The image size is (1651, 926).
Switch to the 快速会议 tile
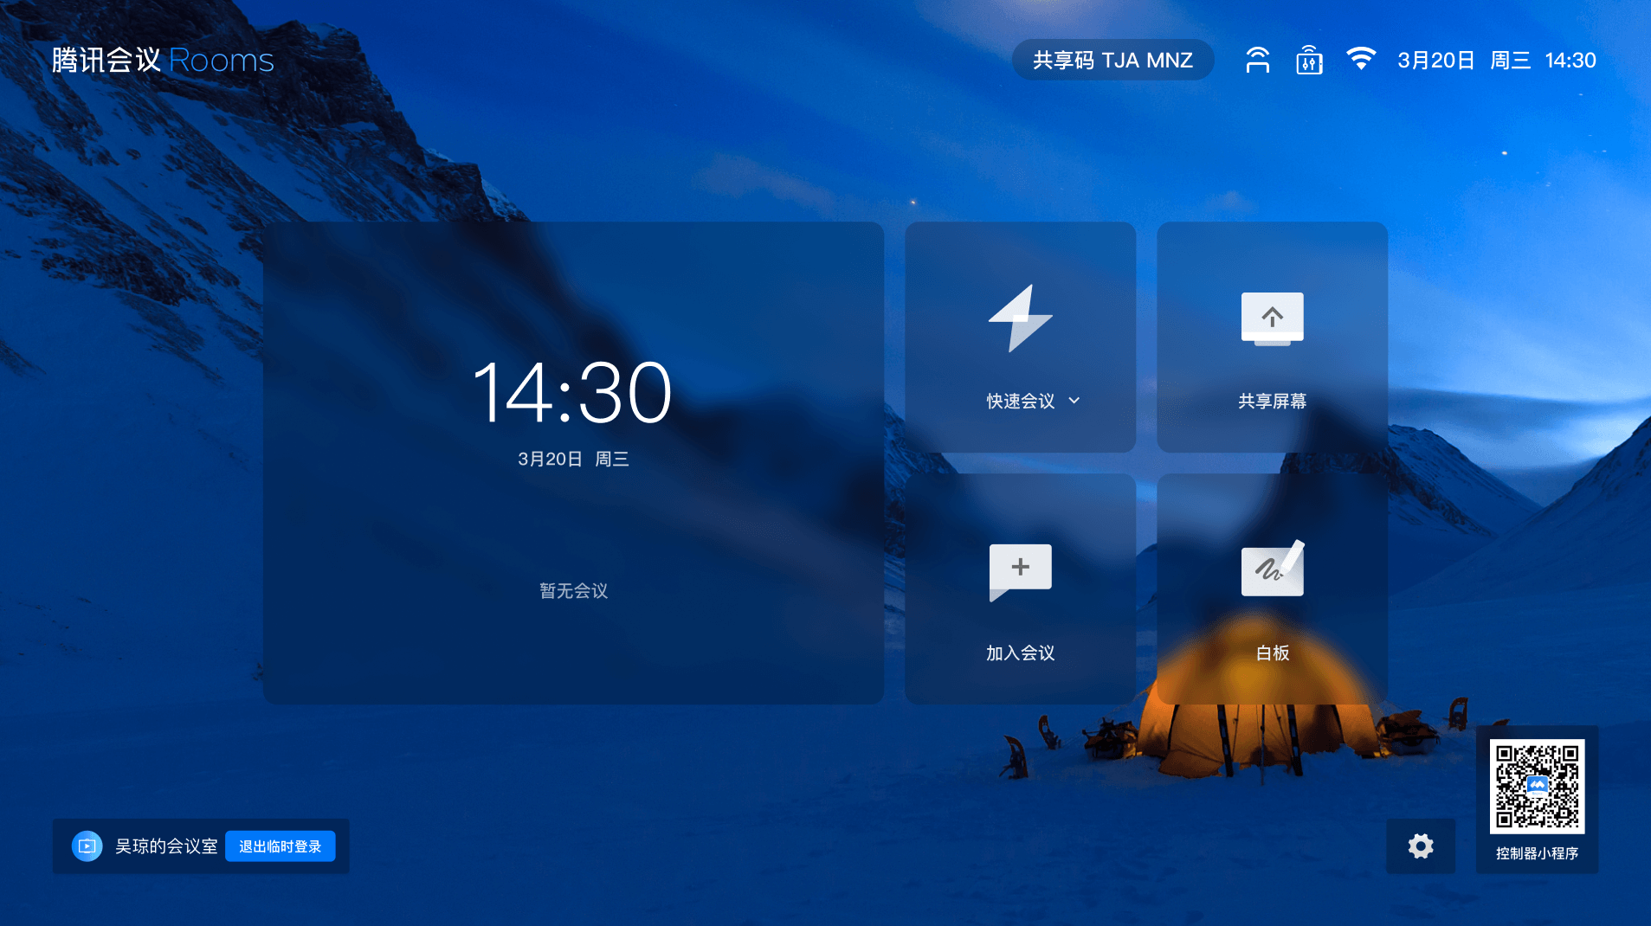(1020, 338)
